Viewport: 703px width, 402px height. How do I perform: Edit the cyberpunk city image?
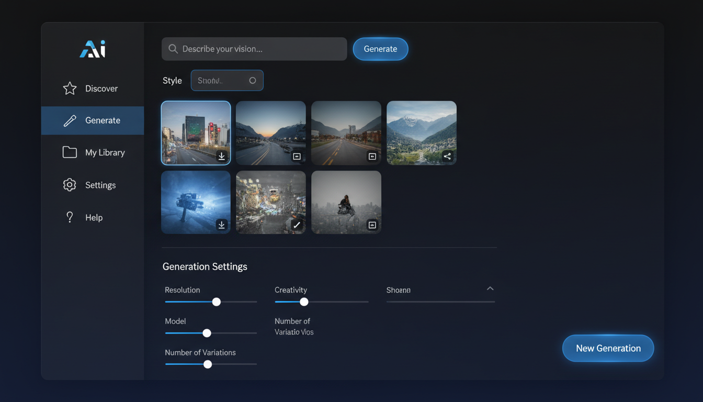point(297,225)
